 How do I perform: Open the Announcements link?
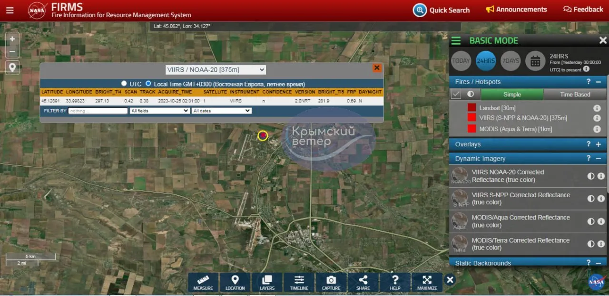tap(516, 10)
